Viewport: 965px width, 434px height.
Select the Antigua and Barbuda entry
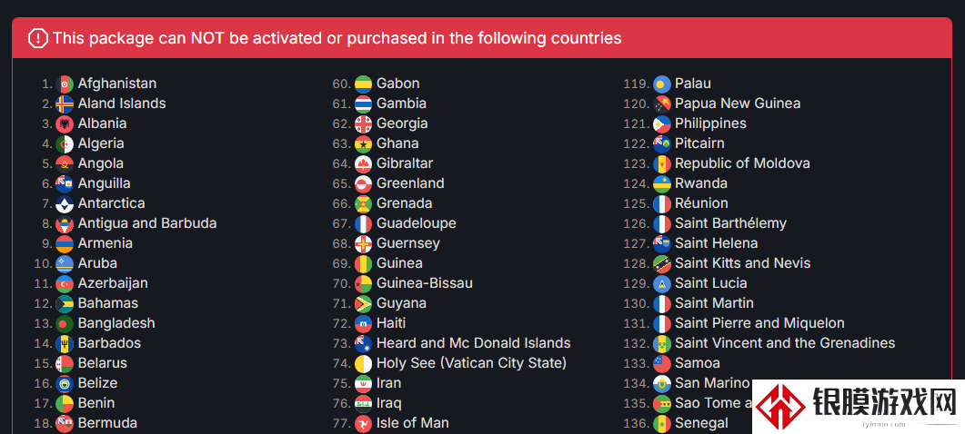pyautogui.click(x=128, y=223)
